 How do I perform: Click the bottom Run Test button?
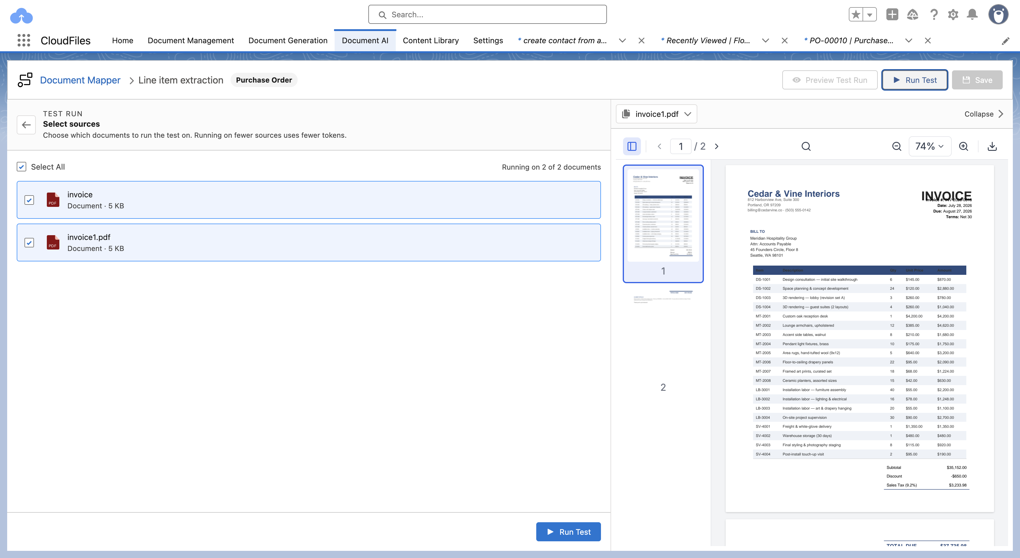click(x=568, y=532)
